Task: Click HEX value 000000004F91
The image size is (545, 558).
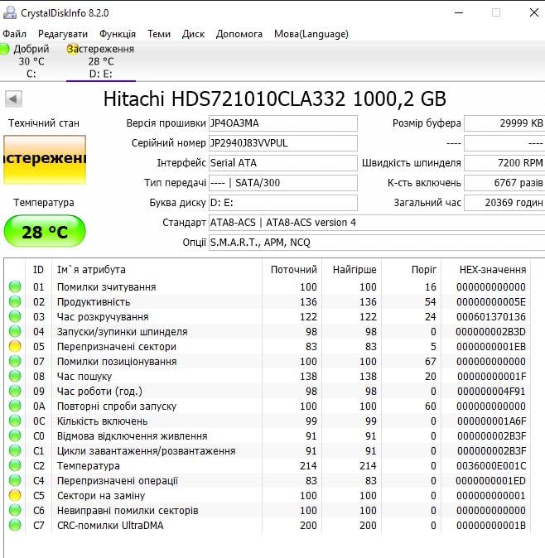Action: click(x=491, y=392)
